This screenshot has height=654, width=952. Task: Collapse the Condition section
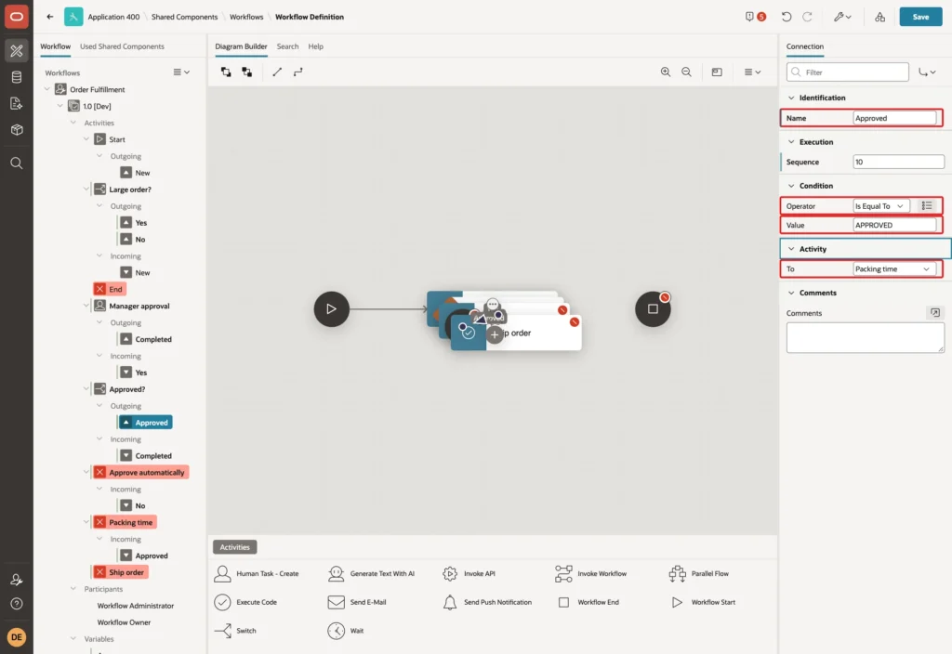click(791, 186)
